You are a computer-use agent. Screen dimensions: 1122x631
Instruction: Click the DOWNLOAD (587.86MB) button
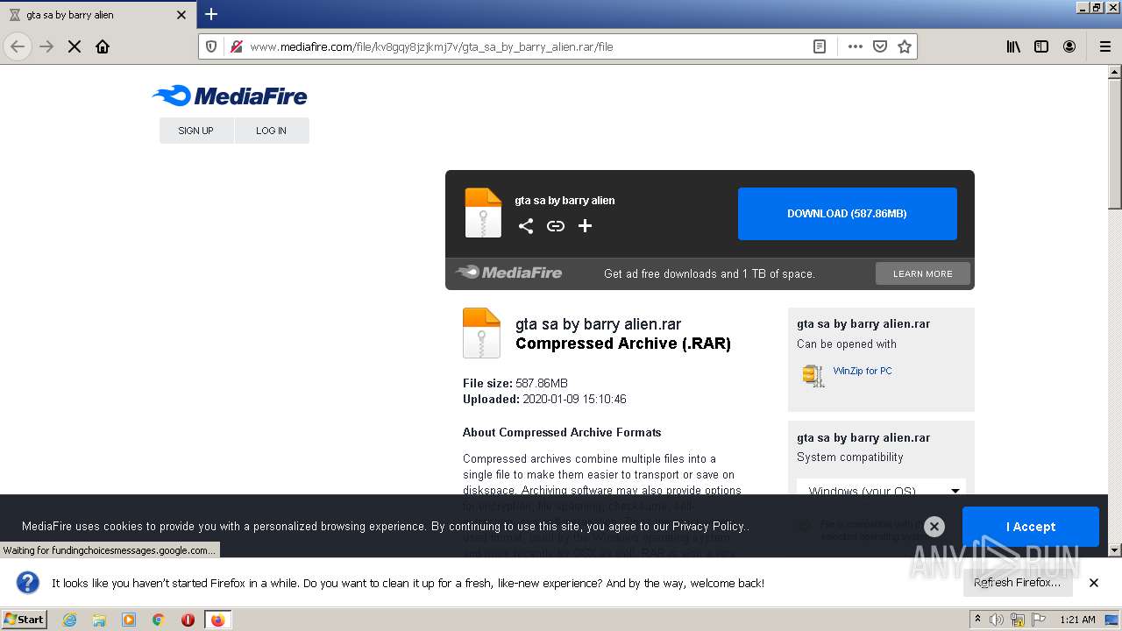click(848, 214)
